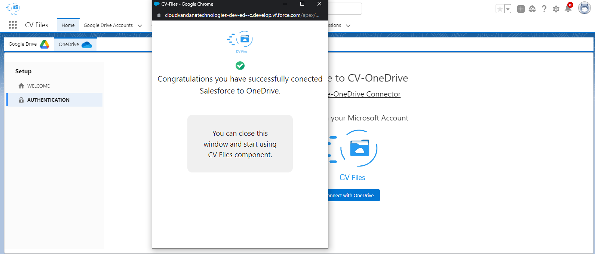Click the lock icon in popup address bar

tap(159, 15)
